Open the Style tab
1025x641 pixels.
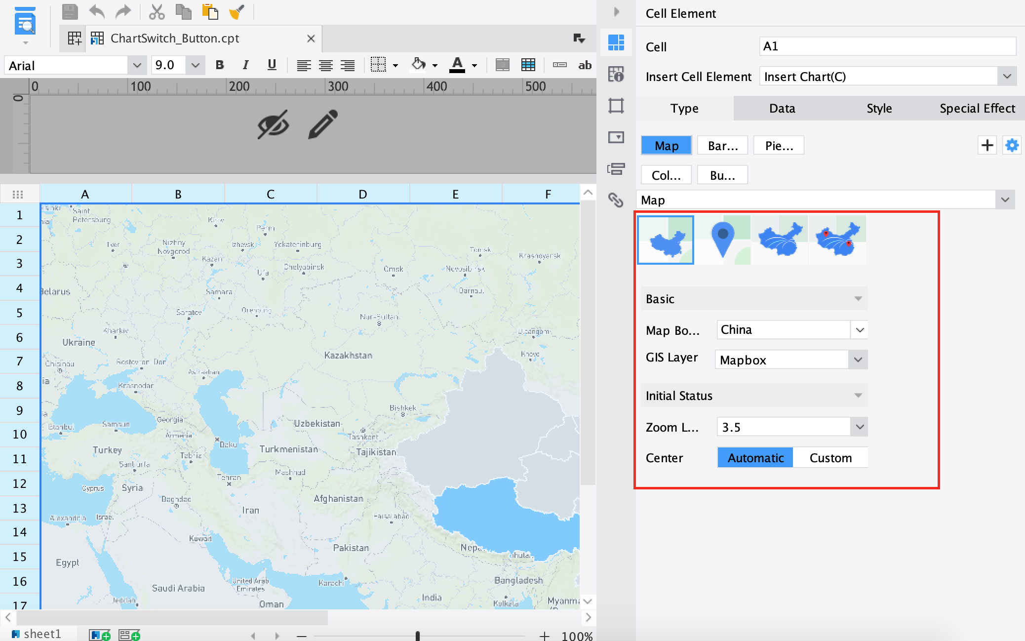879,108
